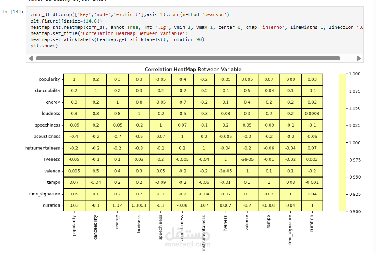376x253 pixels.
Task: Click the mostaql.com watermark logo
Action: [x=188, y=238]
